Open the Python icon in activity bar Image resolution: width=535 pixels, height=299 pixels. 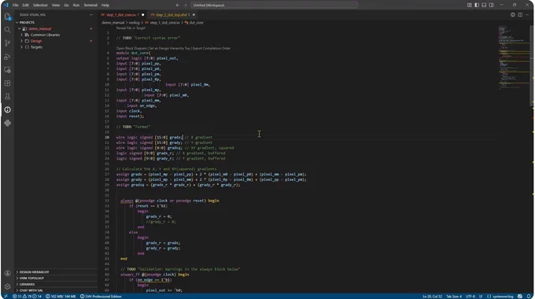8,124
